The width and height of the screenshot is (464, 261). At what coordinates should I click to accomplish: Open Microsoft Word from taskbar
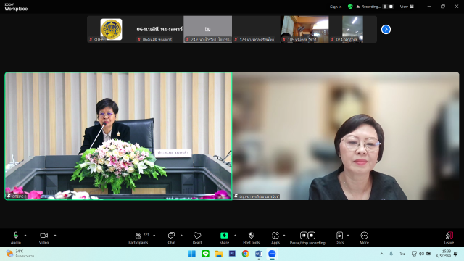click(x=259, y=254)
